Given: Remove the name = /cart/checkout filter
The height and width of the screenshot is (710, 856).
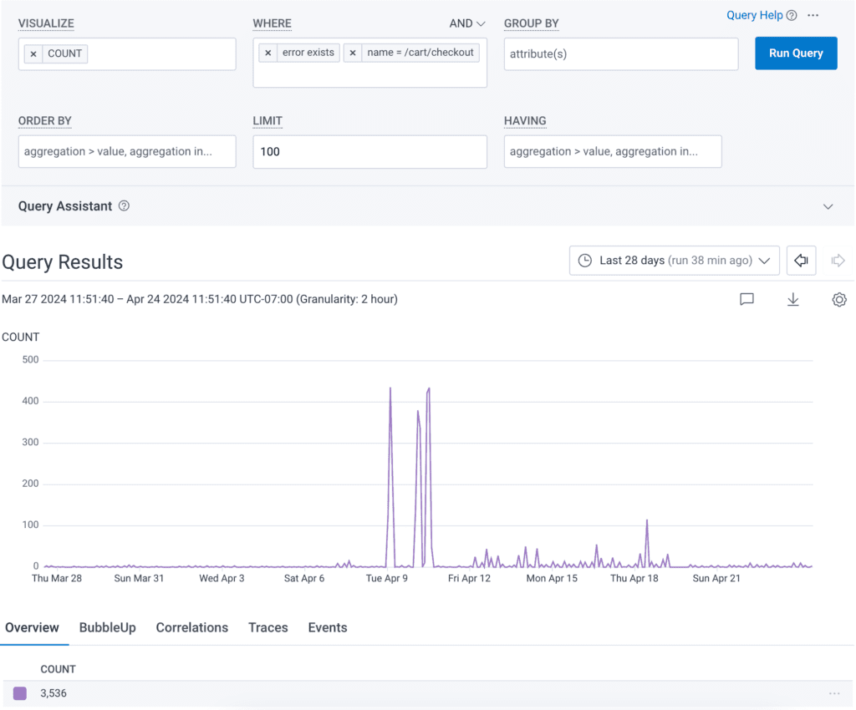Looking at the screenshot, I should 353,53.
